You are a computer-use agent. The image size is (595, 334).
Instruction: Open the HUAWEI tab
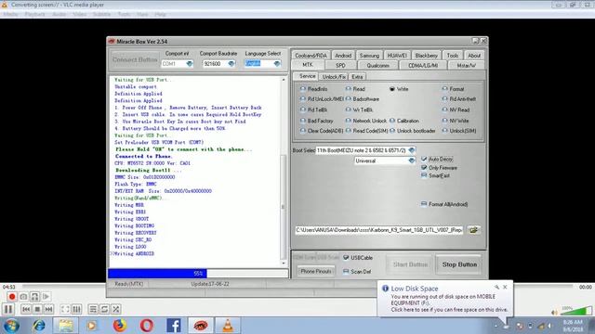397,56
